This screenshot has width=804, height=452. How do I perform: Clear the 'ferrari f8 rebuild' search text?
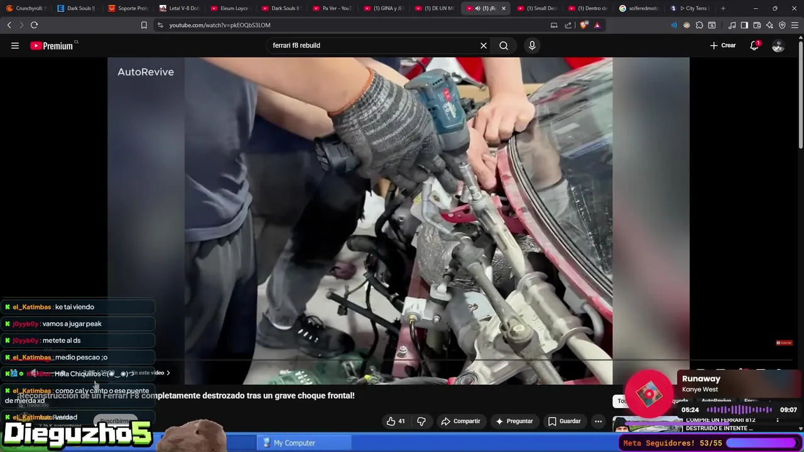click(484, 45)
